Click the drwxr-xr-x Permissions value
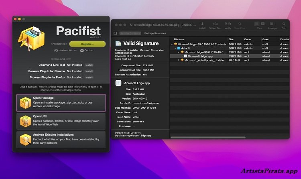Viewport: 301px width, 179px height. tap(138, 122)
